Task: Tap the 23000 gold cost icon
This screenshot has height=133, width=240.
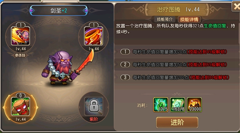Action: 194,105
